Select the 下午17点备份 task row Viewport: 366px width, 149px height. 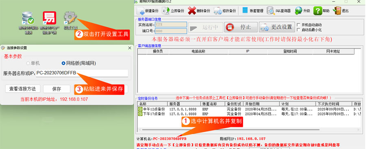249,114
